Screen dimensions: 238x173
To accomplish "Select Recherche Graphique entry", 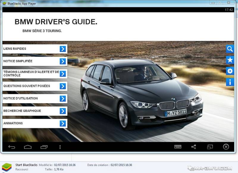I will point(35,111).
